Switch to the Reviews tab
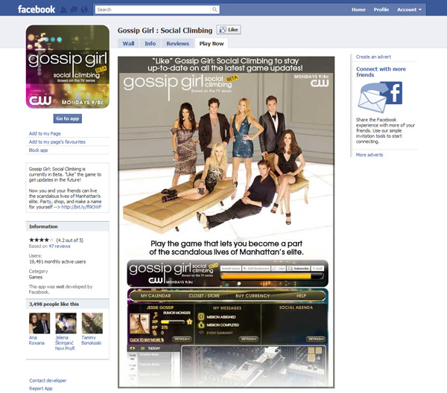The height and width of the screenshot is (393, 447). (x=177, y=44)
